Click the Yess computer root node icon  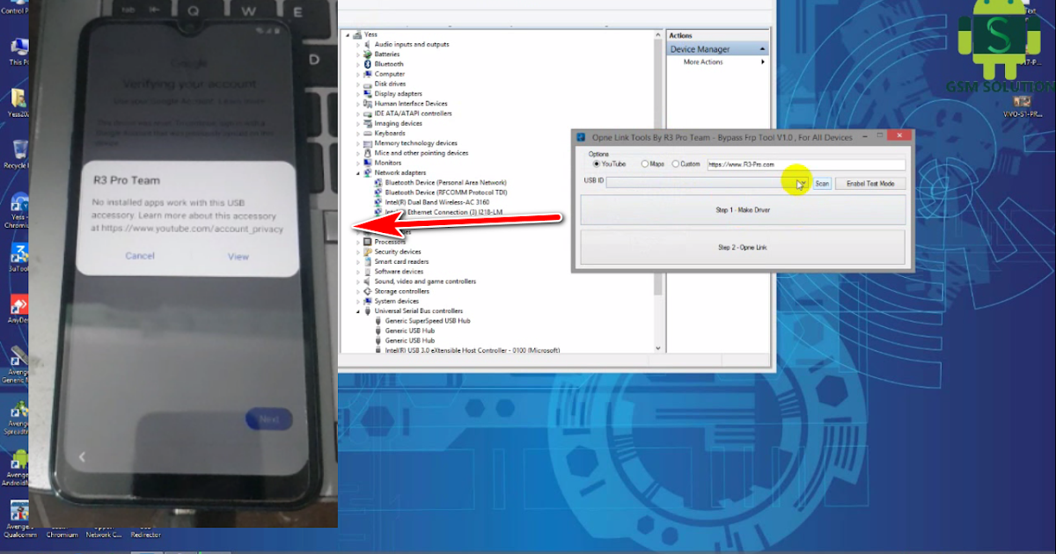[x=358, y=34]
